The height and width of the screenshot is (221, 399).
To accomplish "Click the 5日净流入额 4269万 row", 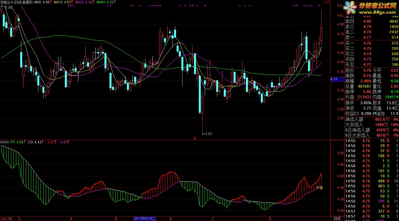I will click(x=372, y=130).
